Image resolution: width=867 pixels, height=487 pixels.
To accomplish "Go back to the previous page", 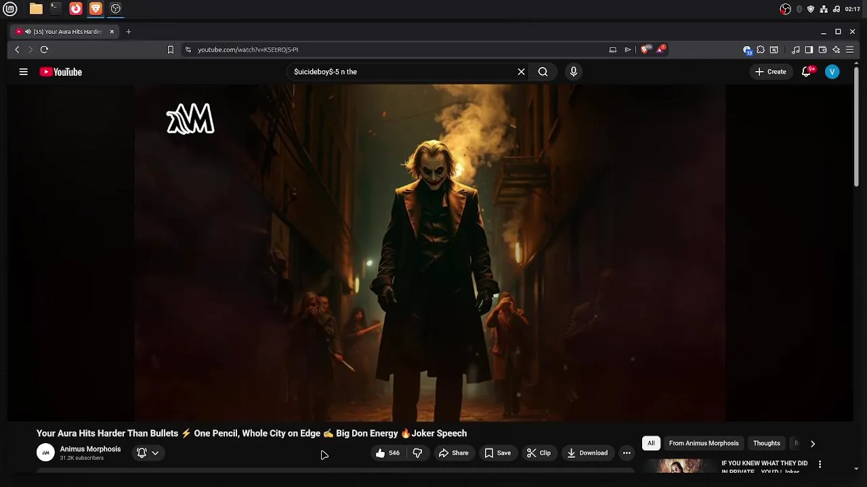I will point(17,49).
